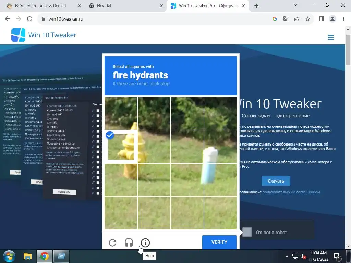Open the Chrome profile avatar
Image resolution: width=351 pixels, height=263 pixels.
tap(332, 19)
